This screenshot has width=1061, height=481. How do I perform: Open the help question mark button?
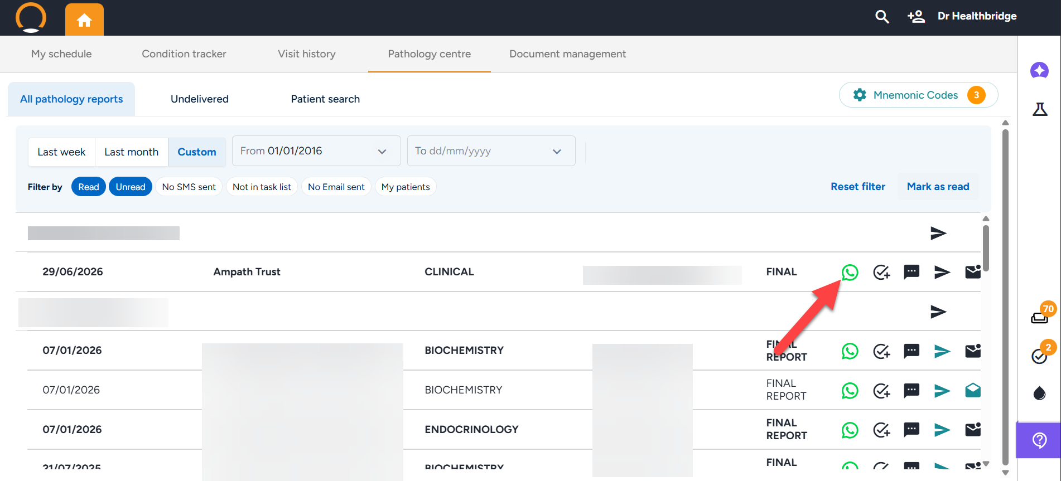tap(1039, 440)
